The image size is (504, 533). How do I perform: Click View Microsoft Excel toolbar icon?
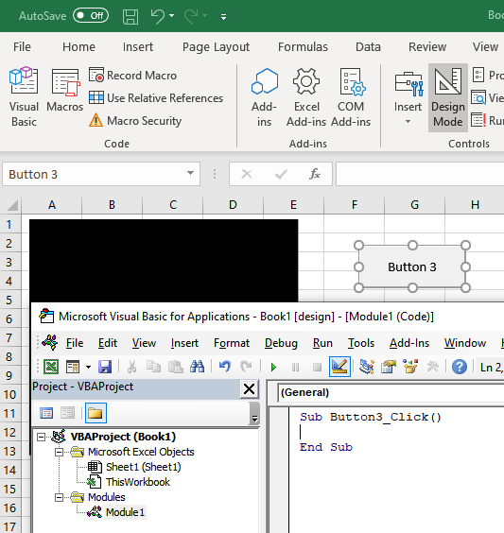click(x=51, y=367)
